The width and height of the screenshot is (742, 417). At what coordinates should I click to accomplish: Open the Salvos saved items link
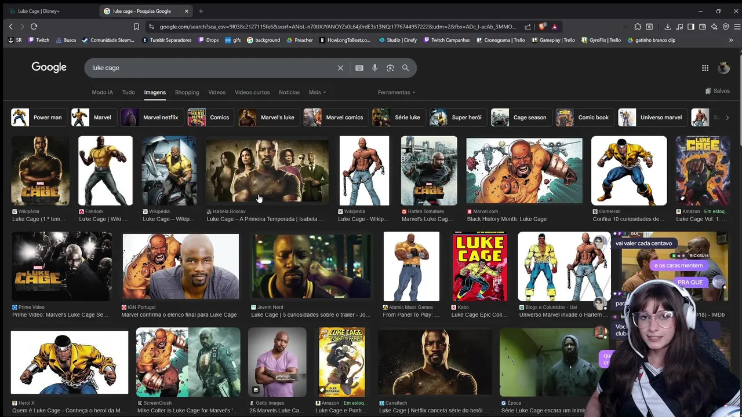pos(718,91)
